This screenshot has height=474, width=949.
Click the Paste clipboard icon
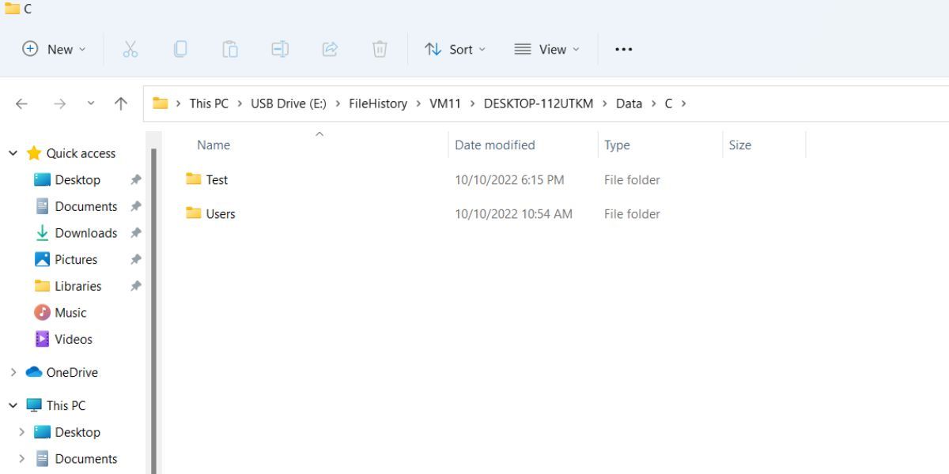(230, 49)
